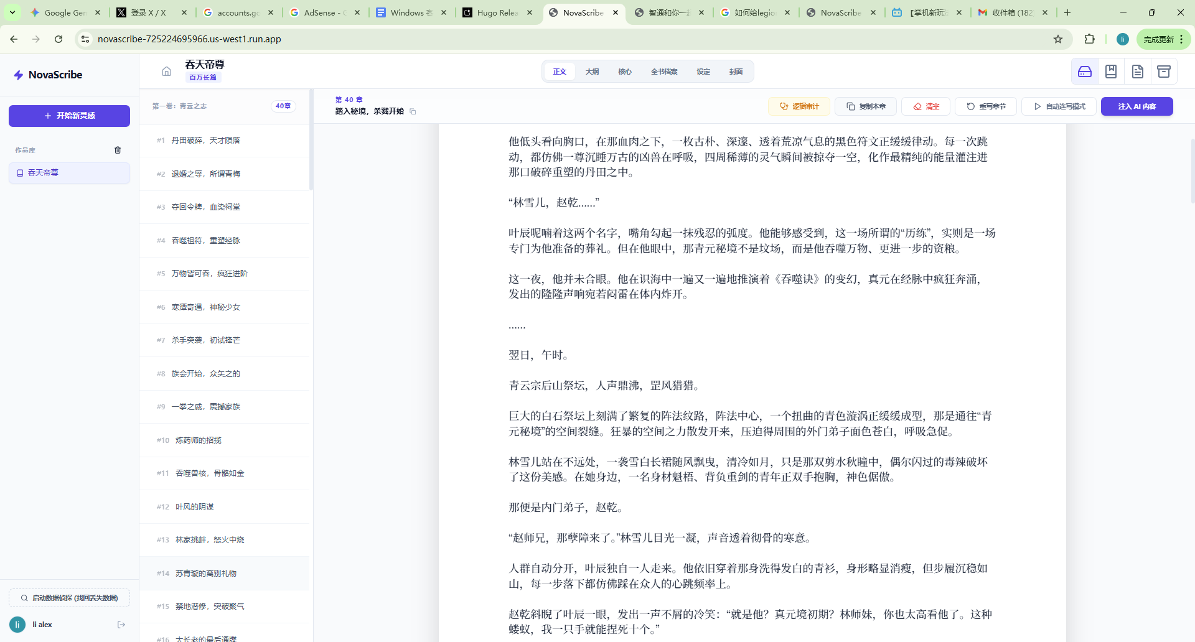Run 逻辑审计 from the chapter toolbar
Image resolution: width=1195 pixels, height=642 pixels.
click(x=800, y=106)
